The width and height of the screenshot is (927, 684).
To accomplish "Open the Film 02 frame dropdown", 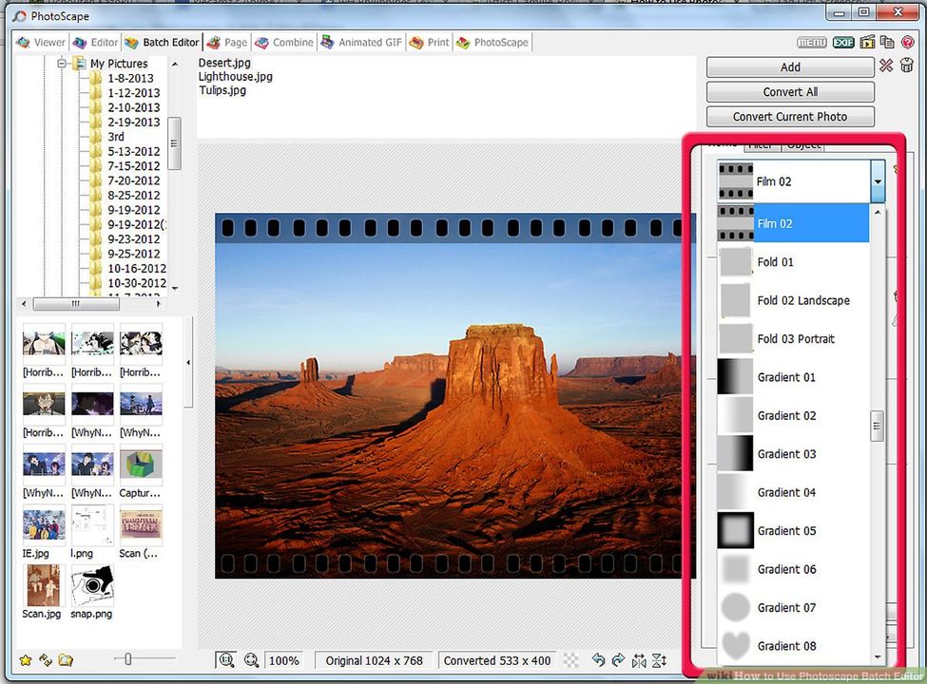I will coord(877,180).
